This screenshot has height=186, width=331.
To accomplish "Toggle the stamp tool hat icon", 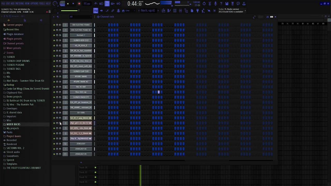I will pos(118,11).
